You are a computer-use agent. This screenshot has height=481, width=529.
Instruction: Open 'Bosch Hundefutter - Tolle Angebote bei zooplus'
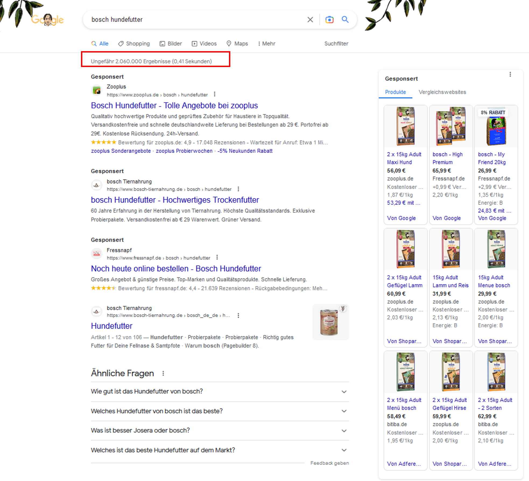(174, 106)
